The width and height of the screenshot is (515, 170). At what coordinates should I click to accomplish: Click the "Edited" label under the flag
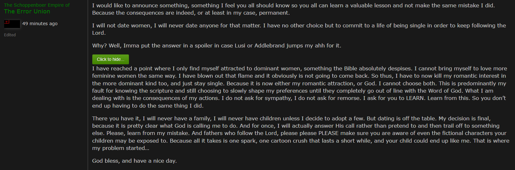10,35
